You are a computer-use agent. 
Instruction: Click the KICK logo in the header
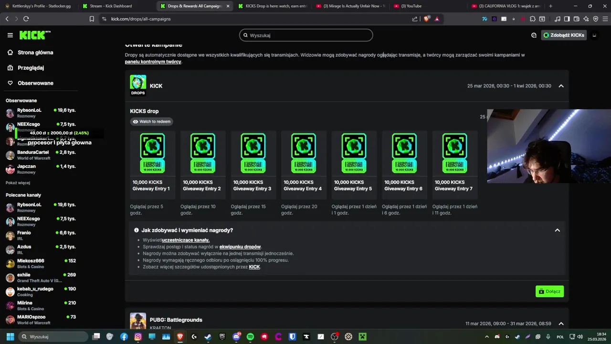coord(35,35)
